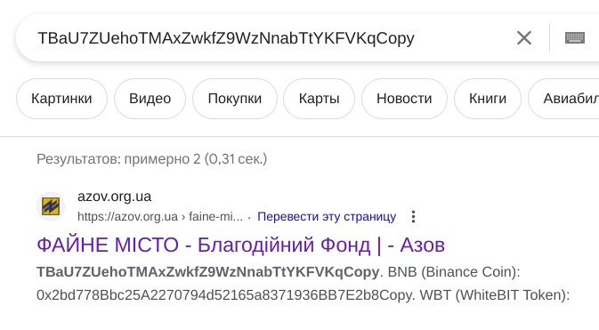Select the Видео filter chip
Viewport: 599px width, 330px height.
click(150, 99)
